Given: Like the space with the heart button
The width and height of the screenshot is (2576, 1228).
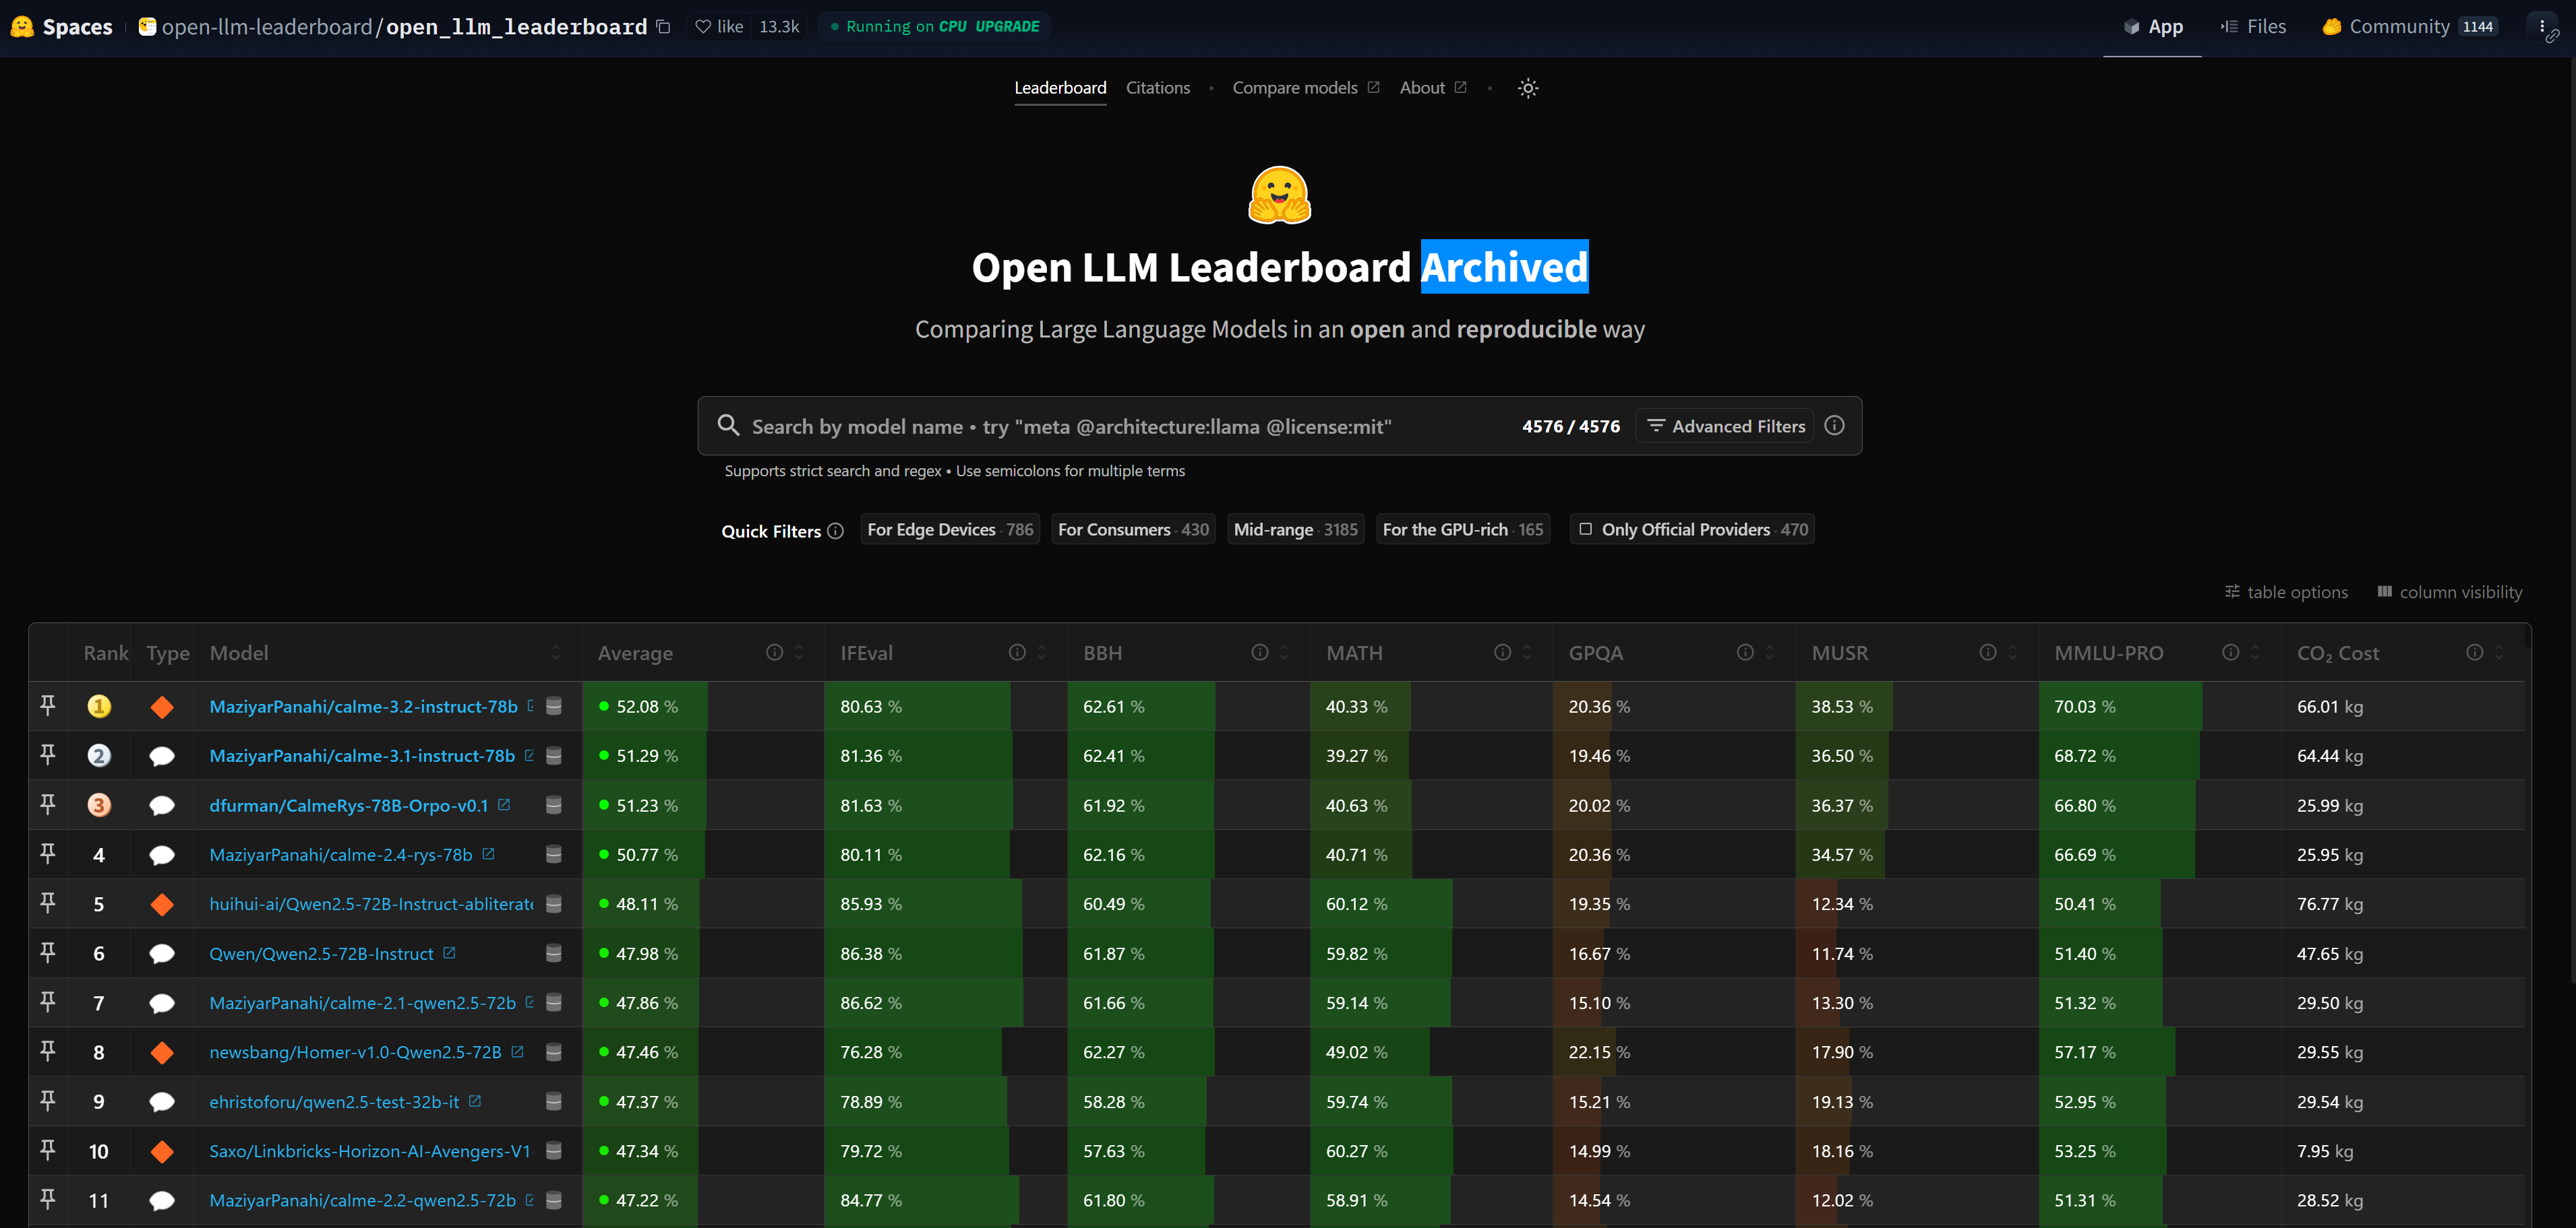Looking at the screenshot, I should [719, 27].
